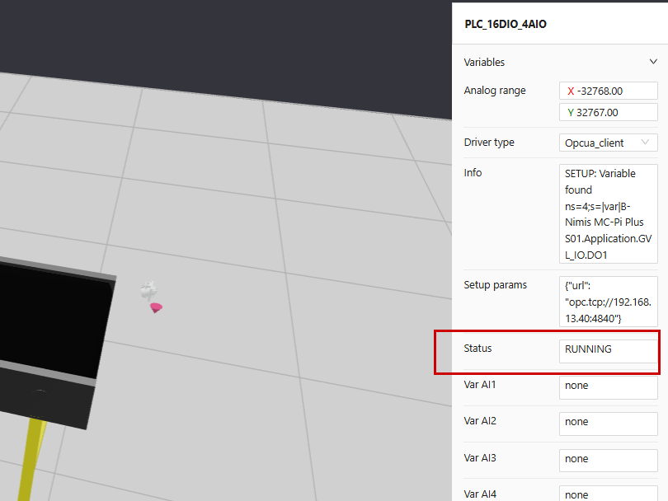Edit the Var AI3 field
The width and height of the screenshot is (668, 501).
[x=608, y=461]
